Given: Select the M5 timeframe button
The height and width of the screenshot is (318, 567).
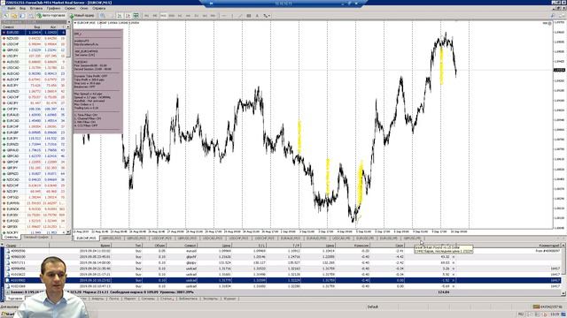Looking at the screenshot, I should click(x=155, y=16).
